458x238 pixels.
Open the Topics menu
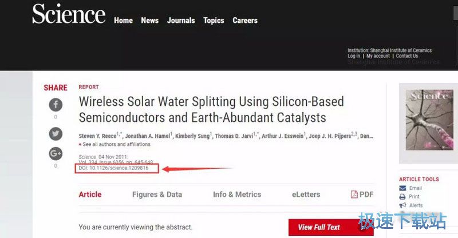click(214, 21)
